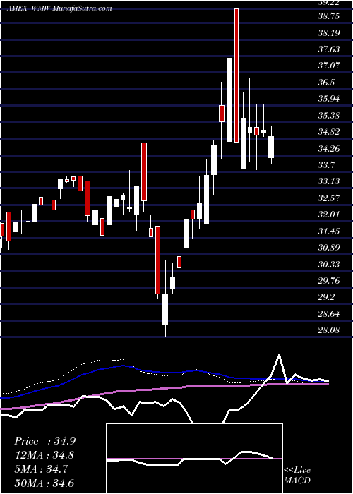The image size is (353, 494).
Task: Click the 30.33 price axis label
Action: pos(329,265)
